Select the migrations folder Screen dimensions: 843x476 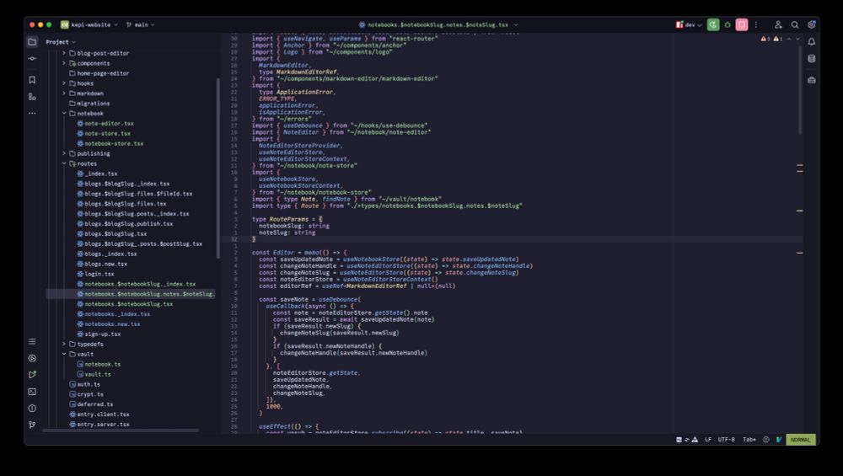(x=89, y=104)
